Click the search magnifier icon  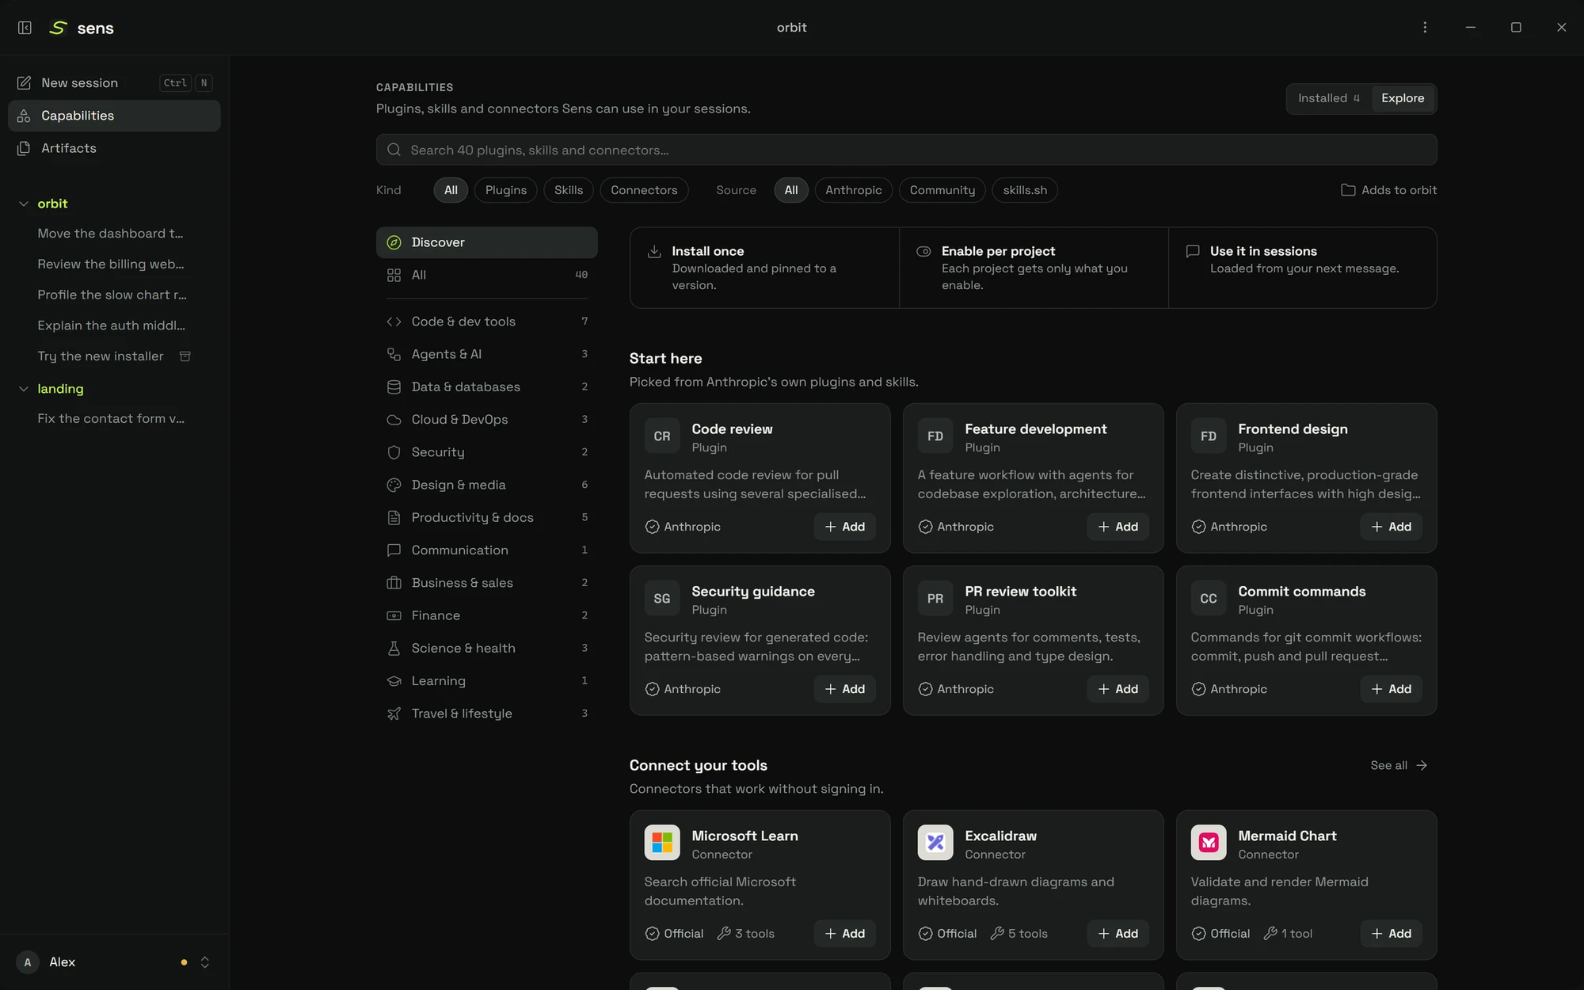point(394,150)
